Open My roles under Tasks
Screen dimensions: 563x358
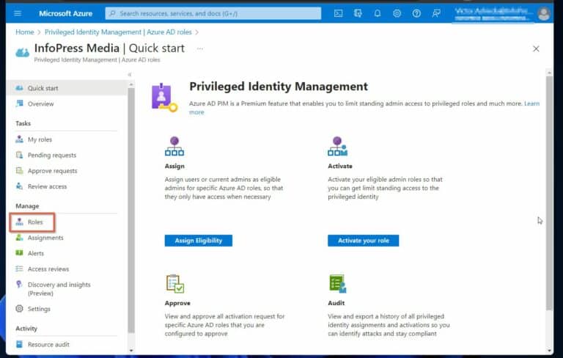(40, 139)
